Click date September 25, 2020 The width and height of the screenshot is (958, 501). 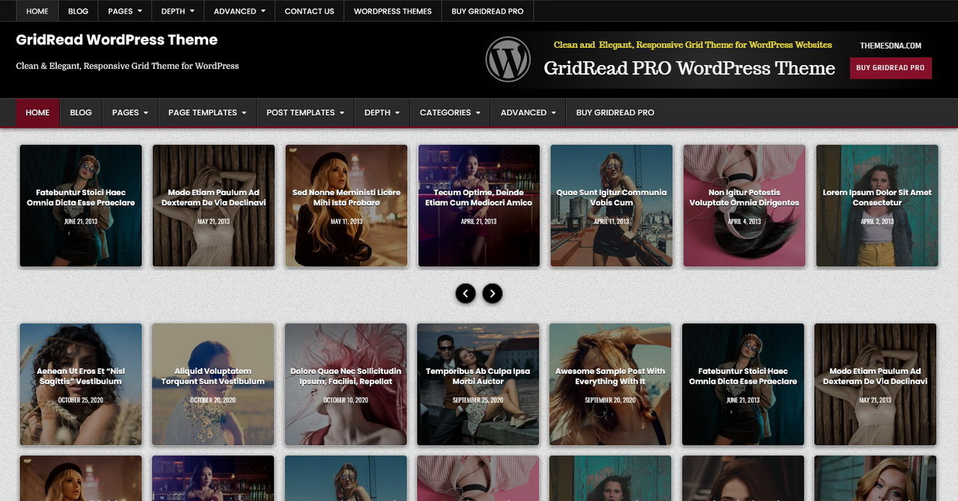coord(478,400)
